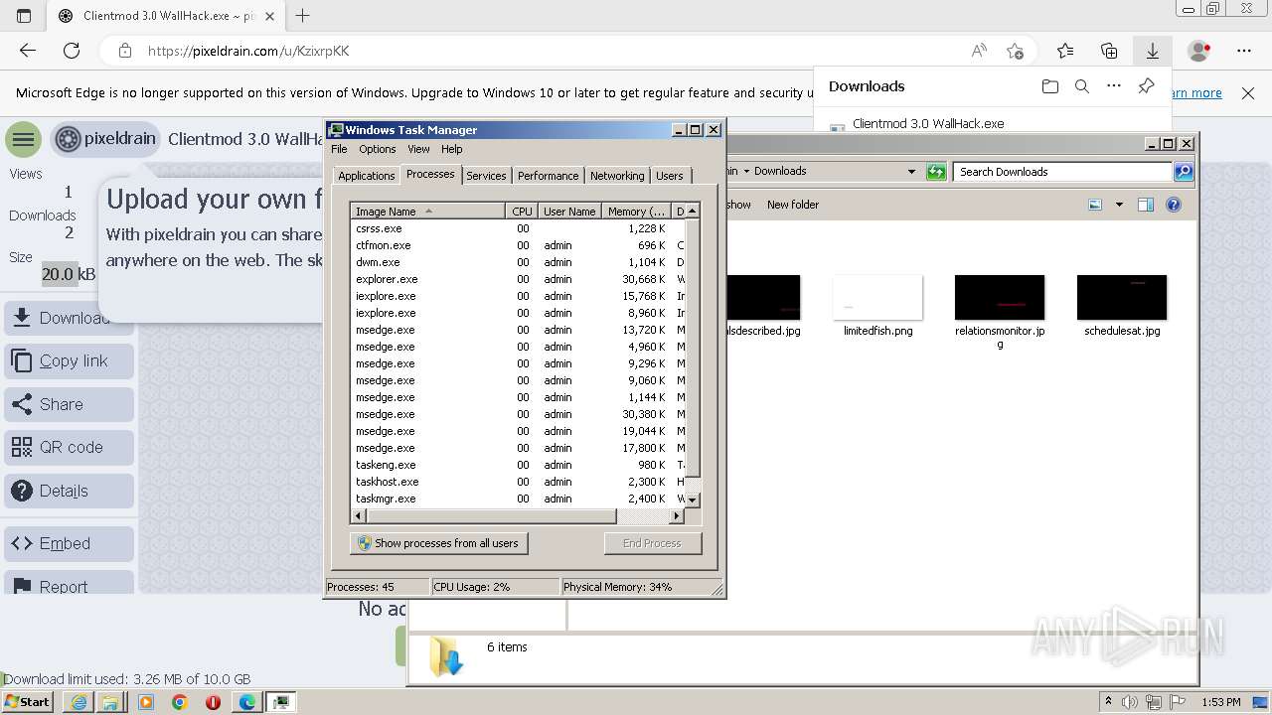The height and width of the screenshot is (715, 1272).
Task: Search downloads magnifier icon
Action: pos(1082,86)
